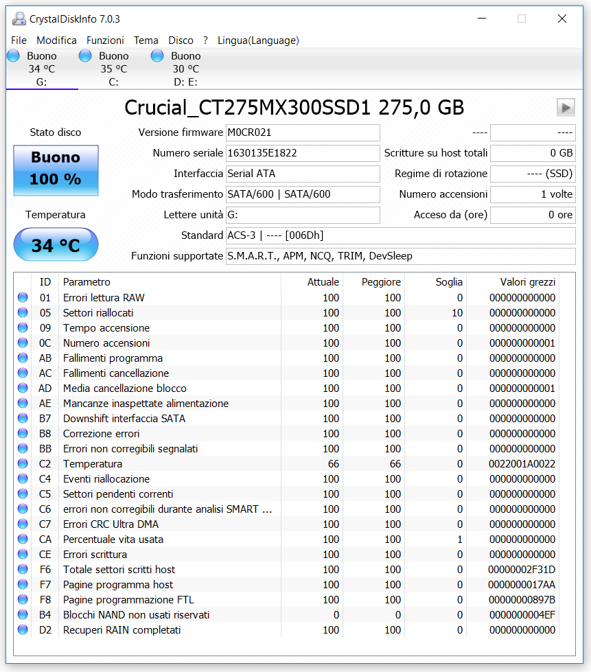Select the G: disk tab at 34 °C
The width and height of the screenshot is (591, 672).
(x=42, y=69)
